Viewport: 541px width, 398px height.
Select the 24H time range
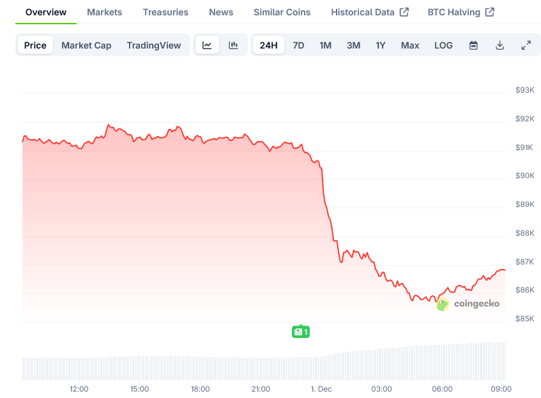(x=269, y=45)
